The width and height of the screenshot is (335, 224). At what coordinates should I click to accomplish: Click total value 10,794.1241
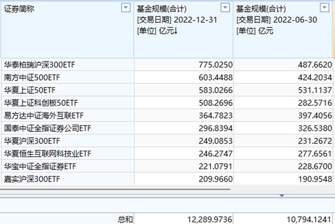coord(309,220)
